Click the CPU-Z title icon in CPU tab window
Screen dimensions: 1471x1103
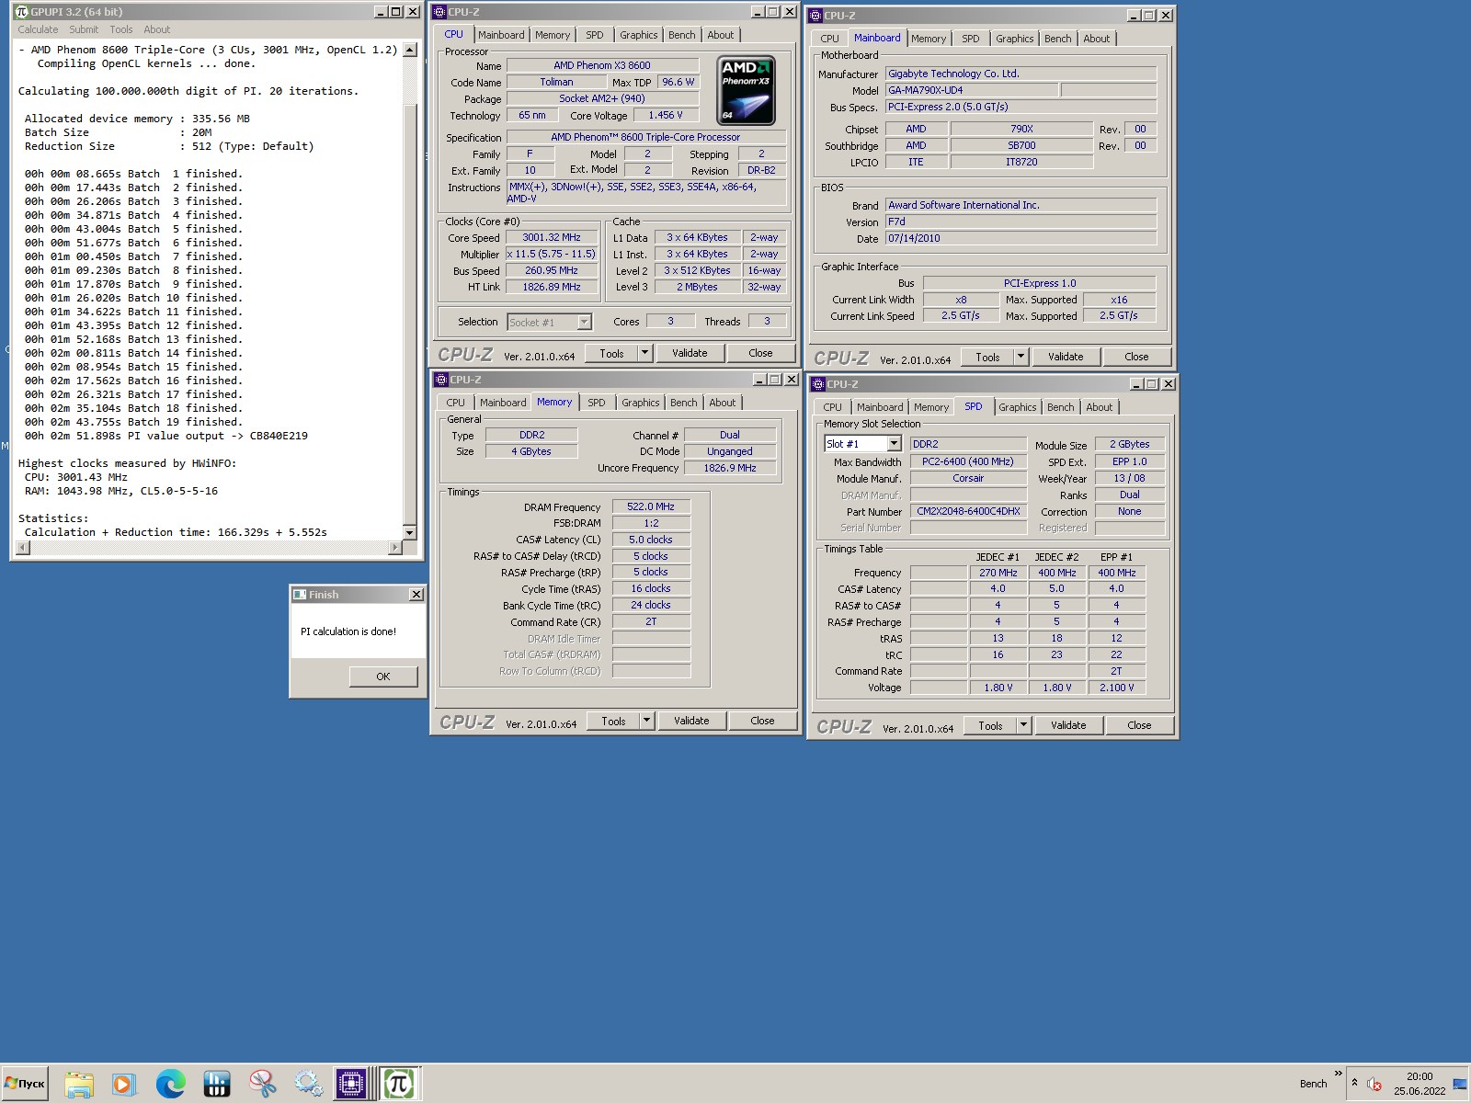click(440, 12)
